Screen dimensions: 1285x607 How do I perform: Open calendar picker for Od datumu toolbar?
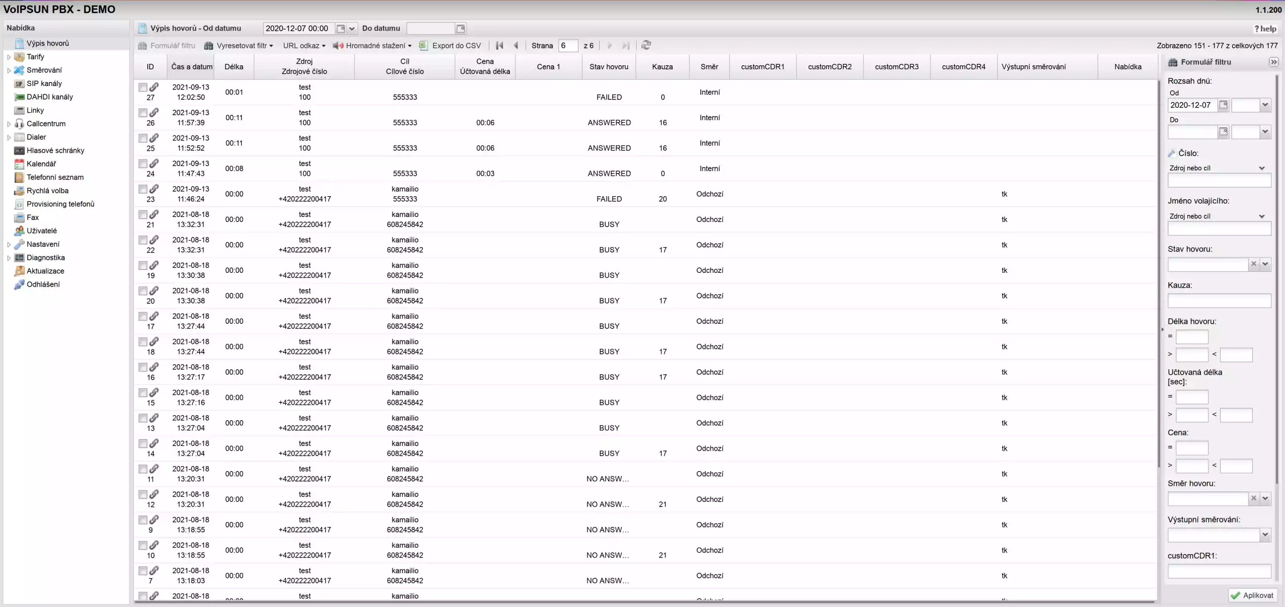click(x=341, y=29)
